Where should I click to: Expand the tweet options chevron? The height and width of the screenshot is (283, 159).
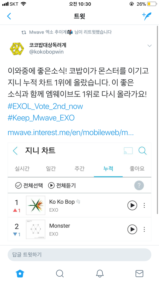150,46
